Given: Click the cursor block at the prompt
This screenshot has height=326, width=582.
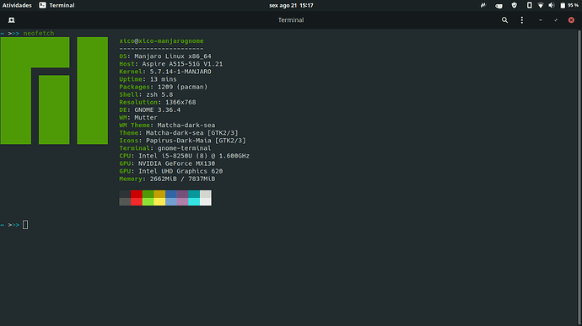Looking at the screenshot, I should 25,225.
